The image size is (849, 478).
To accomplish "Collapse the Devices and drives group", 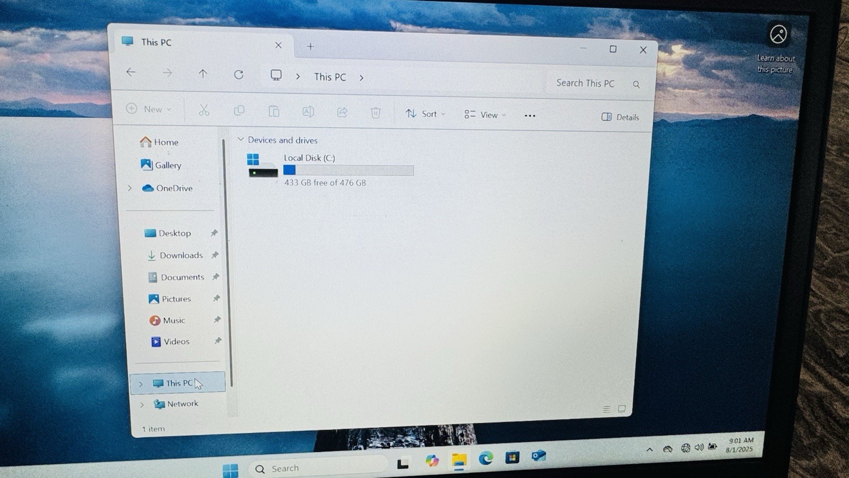I will tap(240, 139).
